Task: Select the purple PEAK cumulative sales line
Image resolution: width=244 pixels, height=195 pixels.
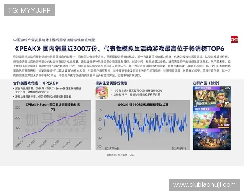Action: point(55,124)
